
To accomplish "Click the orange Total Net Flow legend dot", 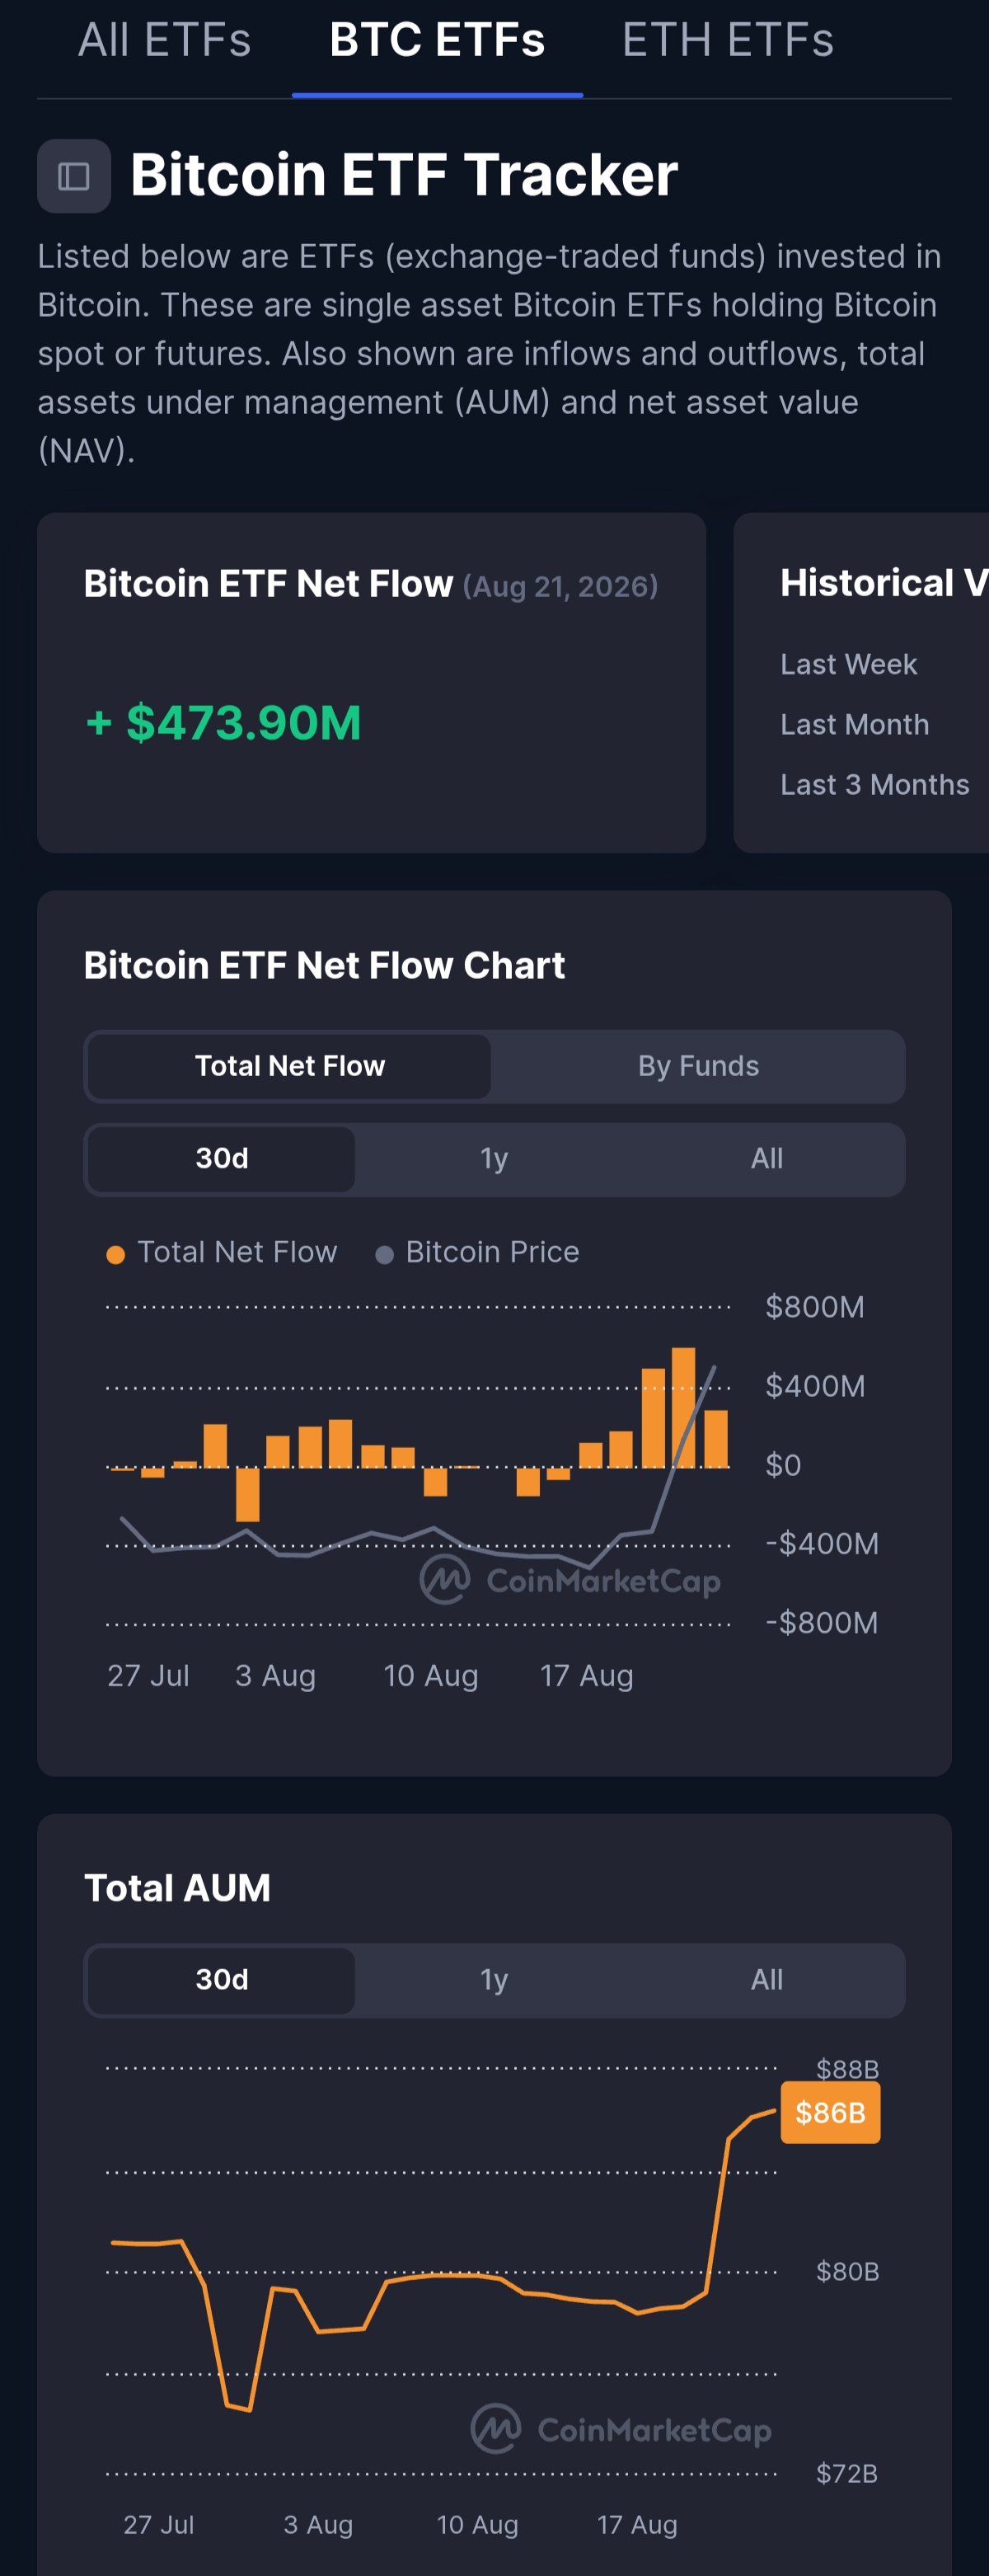I will pos(116,1254).
